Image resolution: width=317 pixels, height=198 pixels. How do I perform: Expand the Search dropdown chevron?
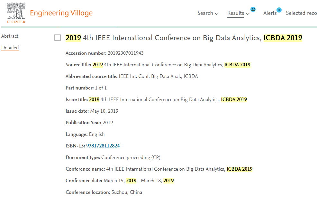point(217,14)
